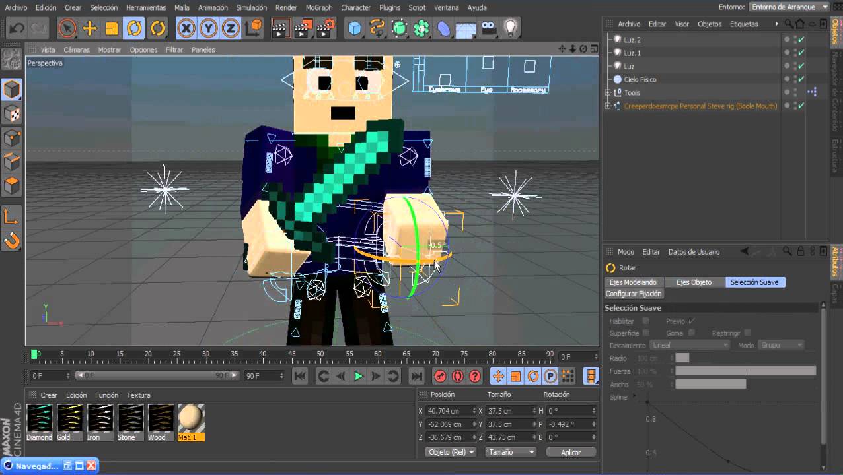The height and width of the screenshot is (475, 843).
Task: Render active view clapperboard icon
Action: pos(280,28)
